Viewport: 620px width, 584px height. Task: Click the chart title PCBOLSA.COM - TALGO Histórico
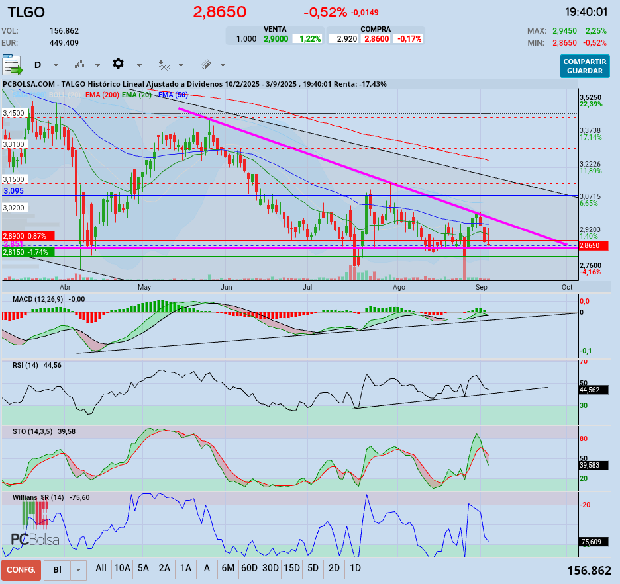[194, 84]
